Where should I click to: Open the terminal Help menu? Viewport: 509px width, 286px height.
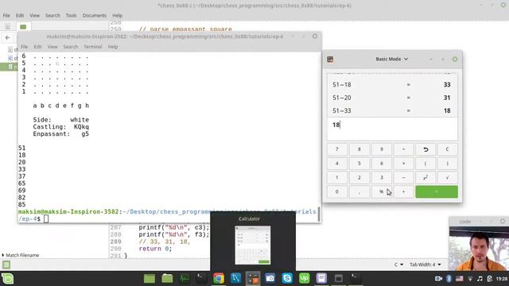pyautogui.click(x=113, y=47)
